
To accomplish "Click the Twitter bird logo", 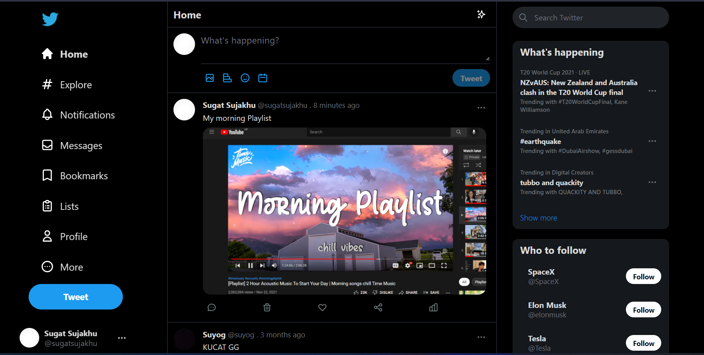I will coord(50,19).
